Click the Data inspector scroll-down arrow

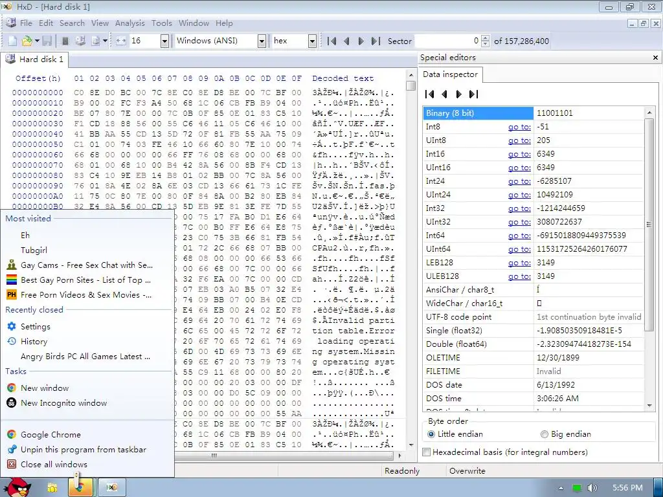[649, 406]
